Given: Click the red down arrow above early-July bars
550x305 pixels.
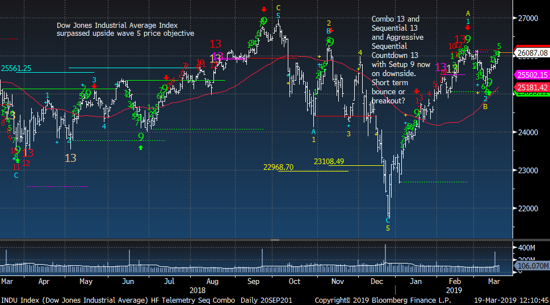Looking at the screenshot, I should coord(166,78).
